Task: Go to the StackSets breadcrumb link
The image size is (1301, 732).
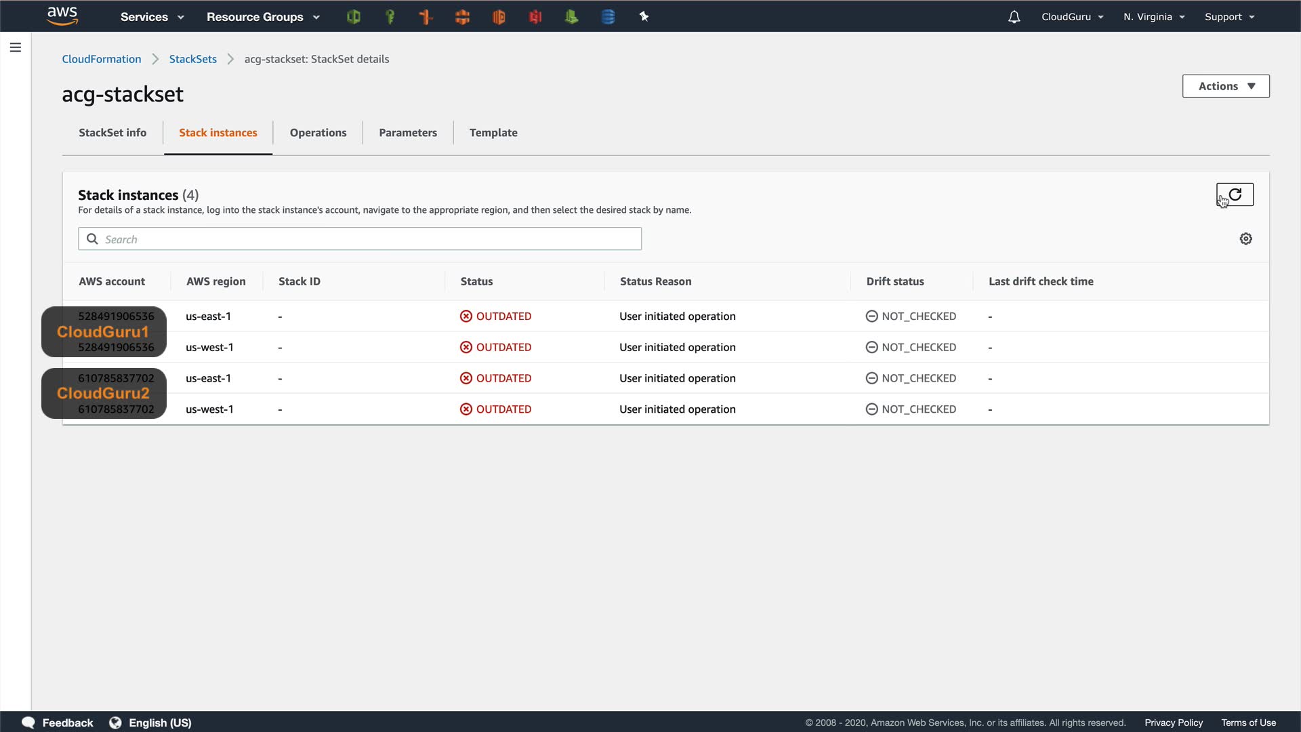Action: [x=192, y=59]
